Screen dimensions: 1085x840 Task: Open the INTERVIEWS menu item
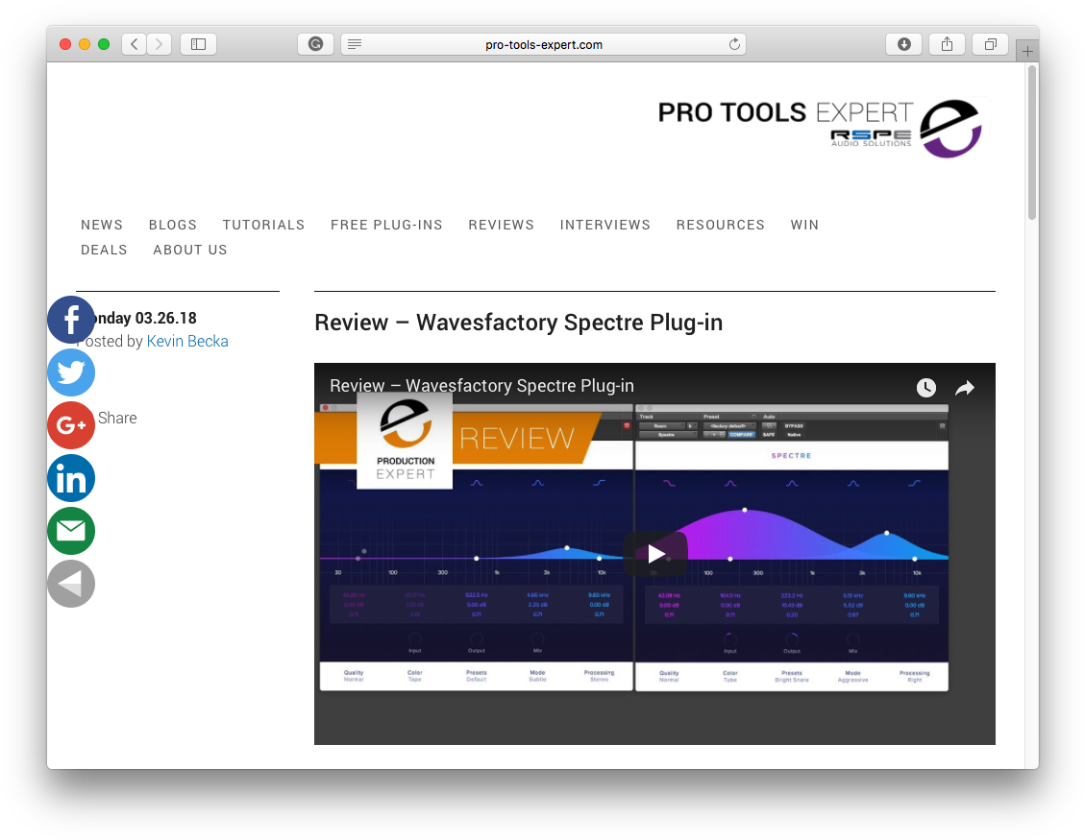(605, 225)
